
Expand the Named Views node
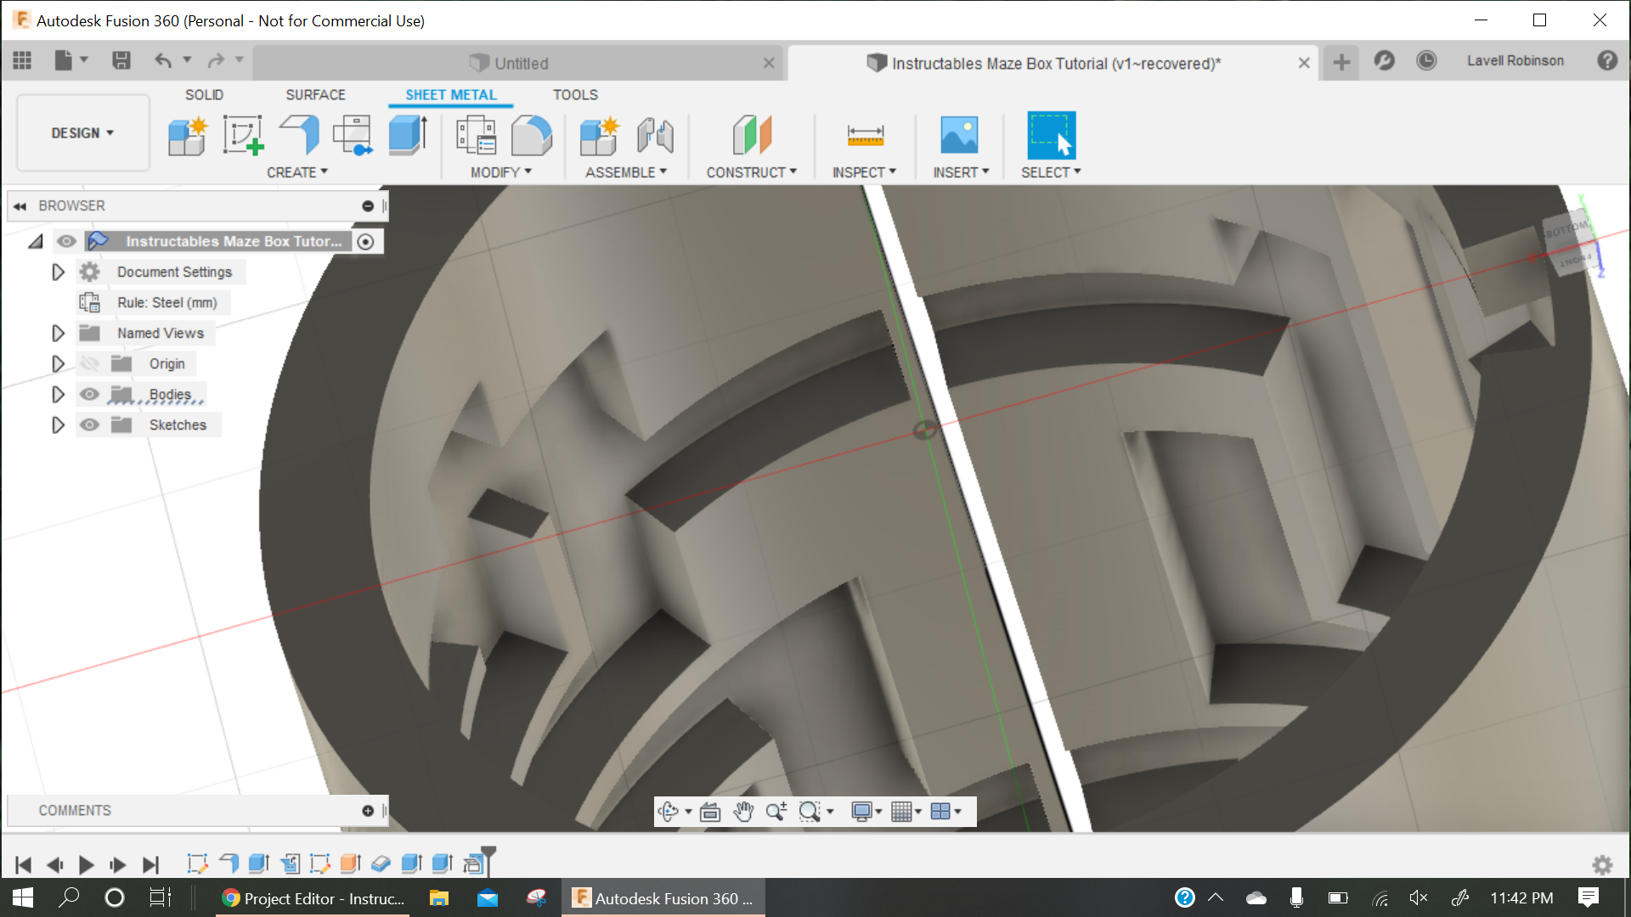58,333
